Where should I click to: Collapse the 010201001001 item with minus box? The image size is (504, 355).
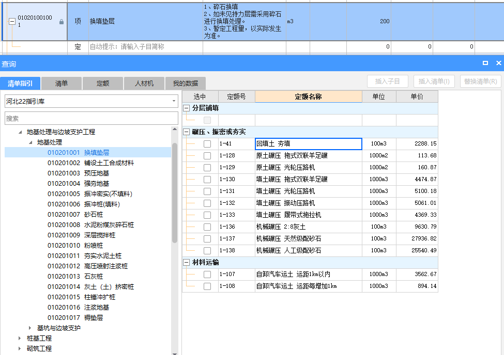pos(12,22)
